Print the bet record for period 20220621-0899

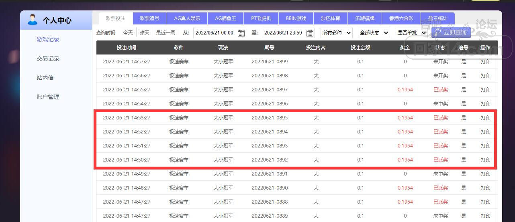click(x=485, y=62)
